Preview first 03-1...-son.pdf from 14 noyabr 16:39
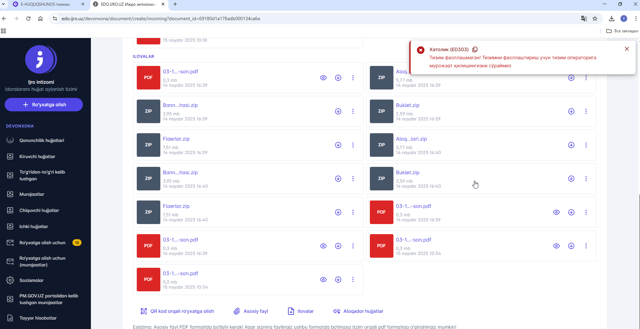The height and width of the screenshot is (329, 640). click(323, 78)
